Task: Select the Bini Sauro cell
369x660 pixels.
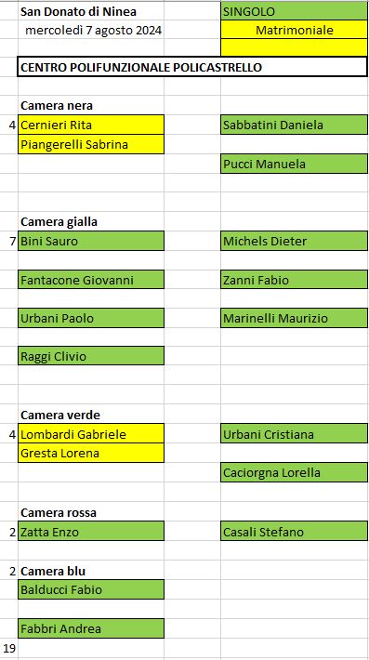Action: 91,241
